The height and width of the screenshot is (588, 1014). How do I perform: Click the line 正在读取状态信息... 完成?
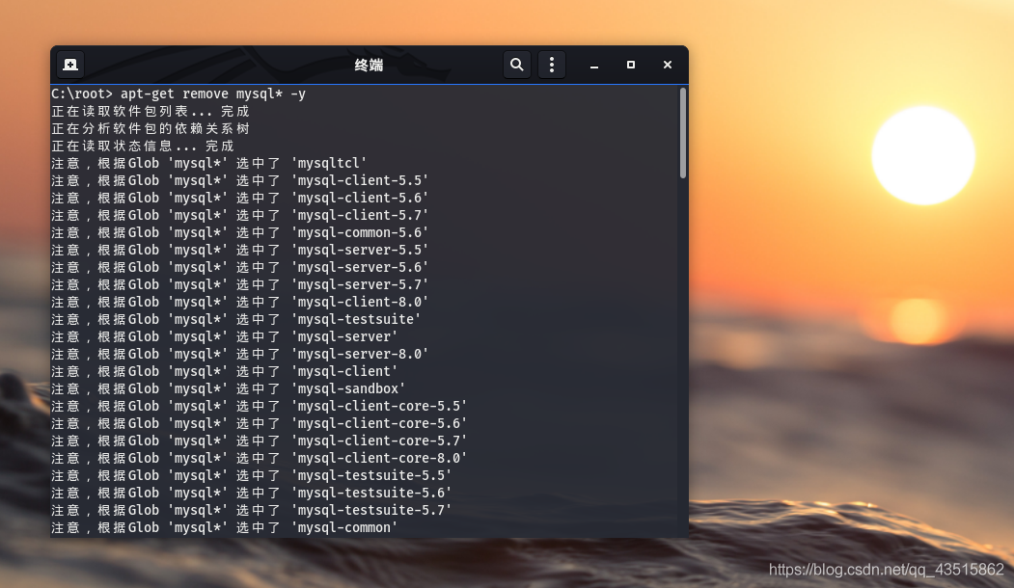(142, 146)
